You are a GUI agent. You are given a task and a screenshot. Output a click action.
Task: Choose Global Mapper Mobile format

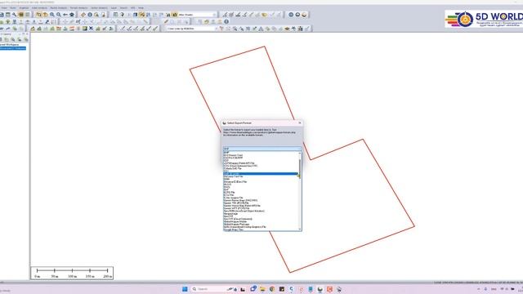tap(235, 221)
